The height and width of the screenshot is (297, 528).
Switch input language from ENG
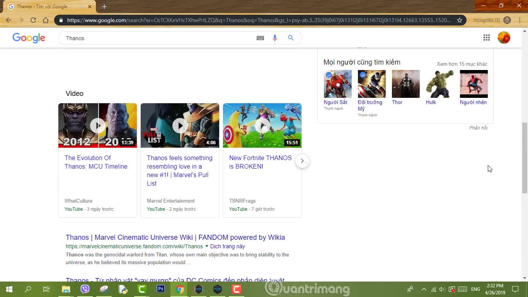(x=475, y=289)
